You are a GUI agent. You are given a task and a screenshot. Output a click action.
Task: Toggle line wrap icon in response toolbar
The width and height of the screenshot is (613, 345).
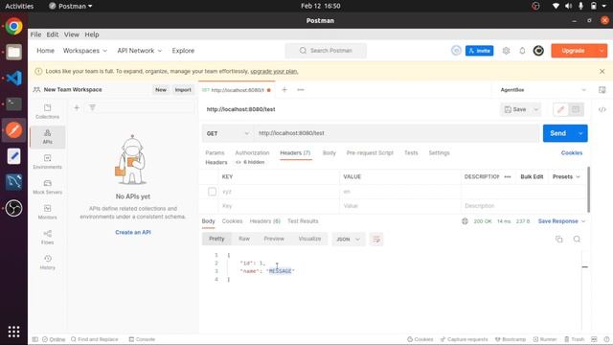coord(376,239)
